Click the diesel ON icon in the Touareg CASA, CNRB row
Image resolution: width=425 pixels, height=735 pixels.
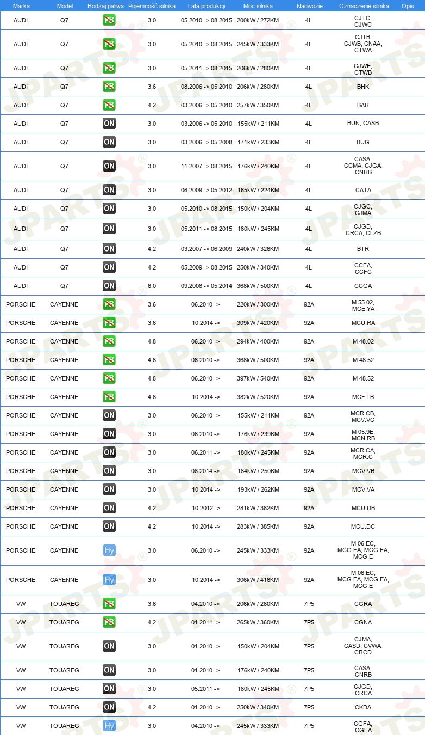pyautogui.click(x=109, y=670)
